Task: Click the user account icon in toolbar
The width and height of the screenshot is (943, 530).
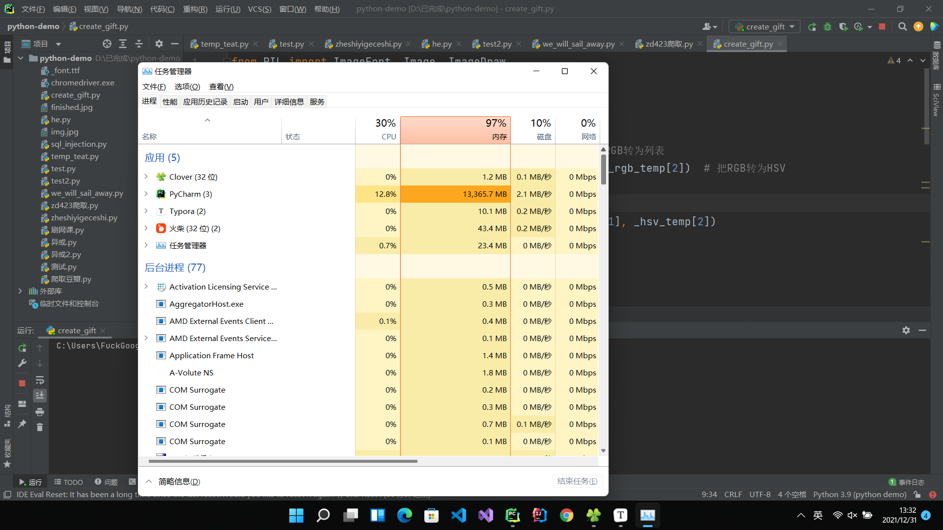Action: [x=710, y=27]
